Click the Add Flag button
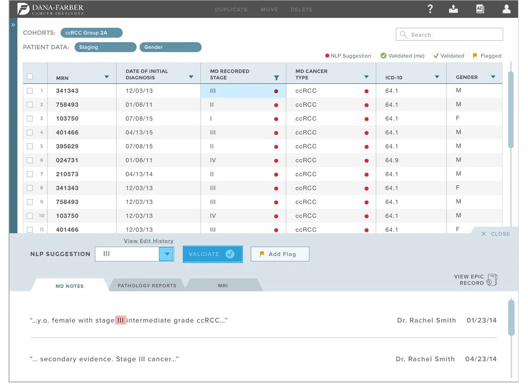This screenshot has width=528, height=391. click(x=280, y=254)
